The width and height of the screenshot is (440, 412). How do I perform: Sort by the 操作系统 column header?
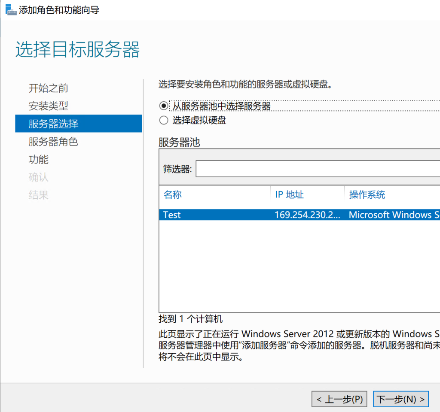(367, 194)
